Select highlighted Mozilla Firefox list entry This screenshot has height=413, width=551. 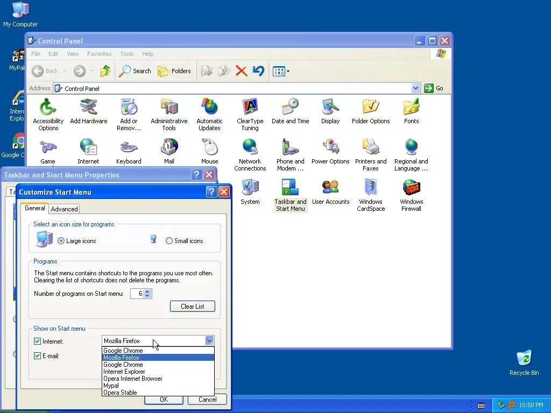(158, 358)
